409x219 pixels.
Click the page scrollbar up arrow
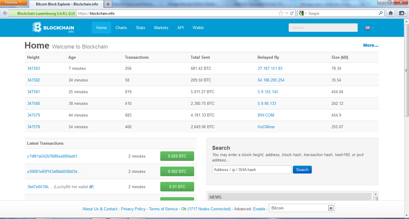[x=406, y=21]
